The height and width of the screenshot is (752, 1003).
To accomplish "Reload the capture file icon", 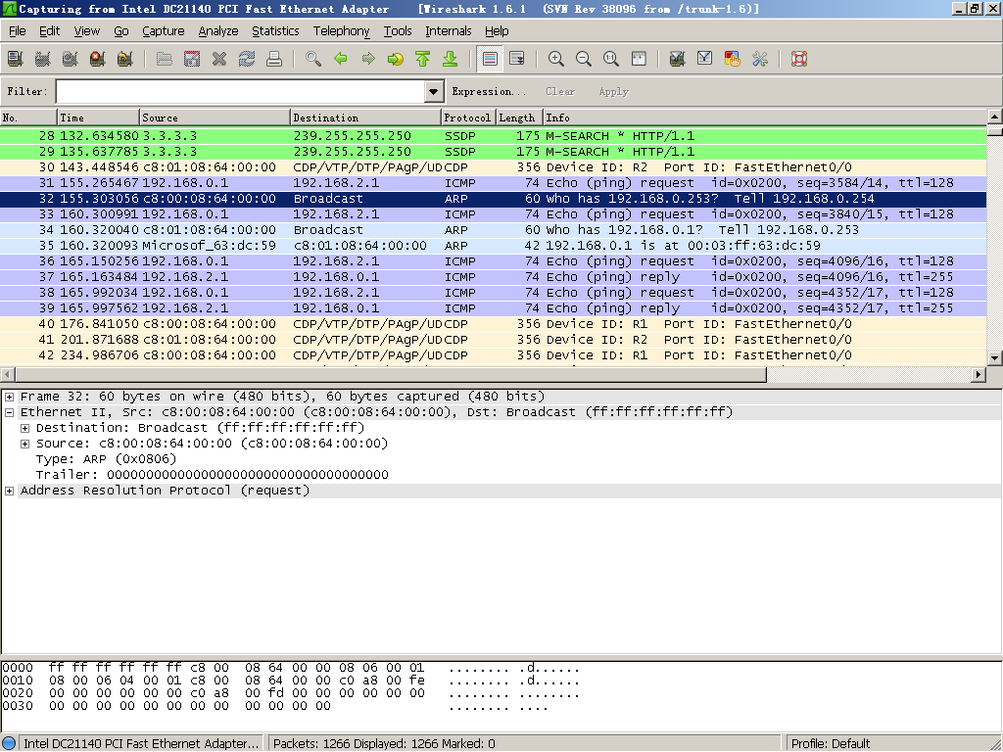I will [247, 59].
